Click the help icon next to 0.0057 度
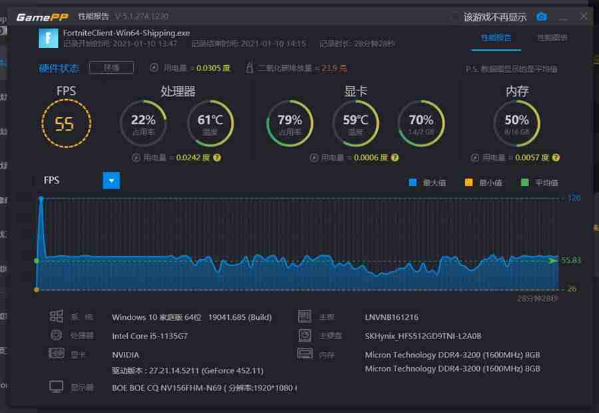599x413 pixels. [556, 158]
